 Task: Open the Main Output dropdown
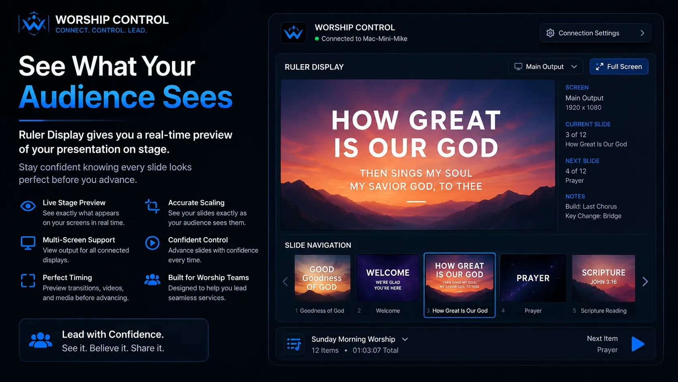click(x=545, y=67)
